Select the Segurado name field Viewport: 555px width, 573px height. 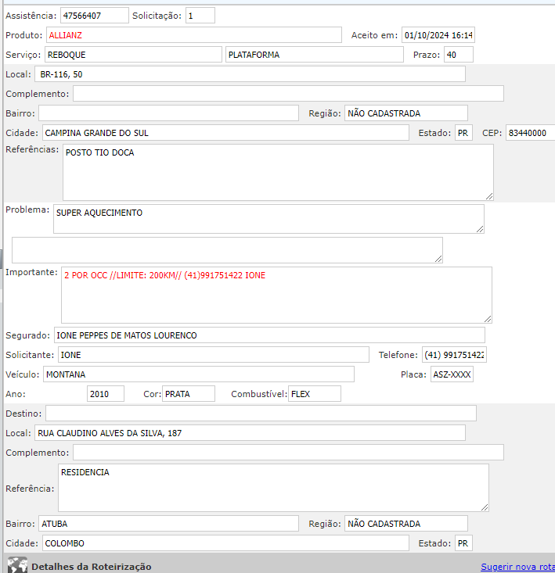click(x=269, y=335)
